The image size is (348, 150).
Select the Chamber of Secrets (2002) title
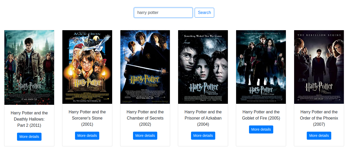[x=145, y=118]
